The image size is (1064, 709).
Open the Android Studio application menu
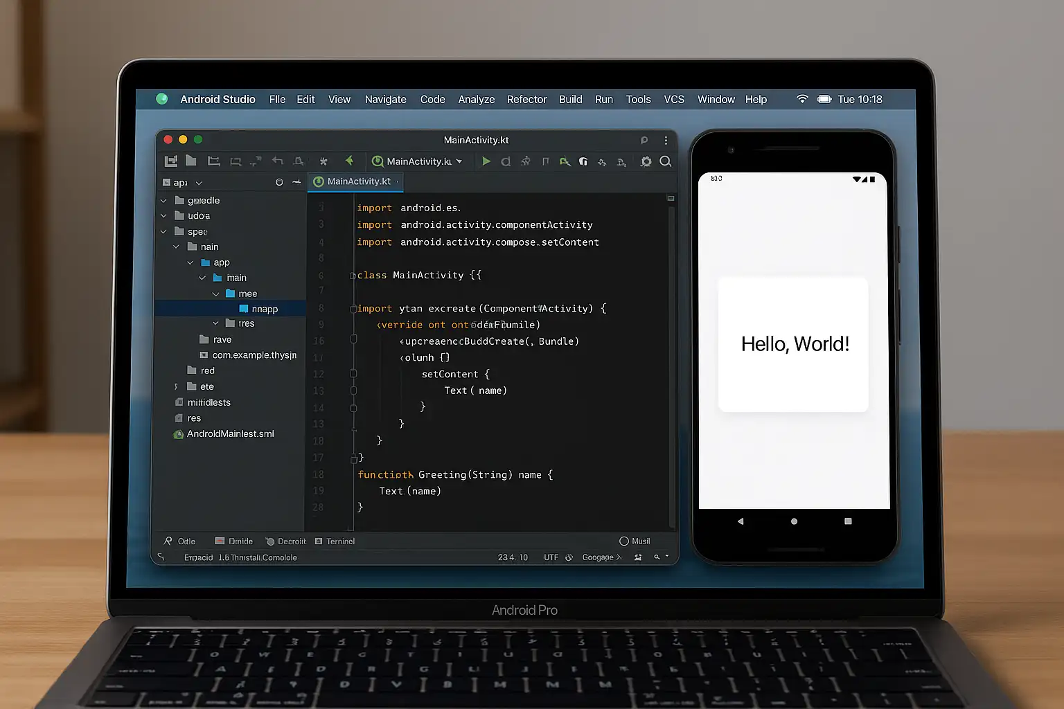tap(218, 99)
